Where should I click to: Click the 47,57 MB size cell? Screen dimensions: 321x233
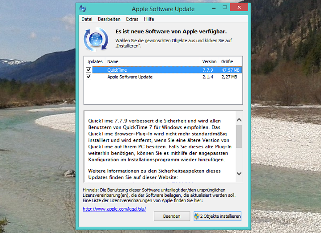tap(230, 70)
